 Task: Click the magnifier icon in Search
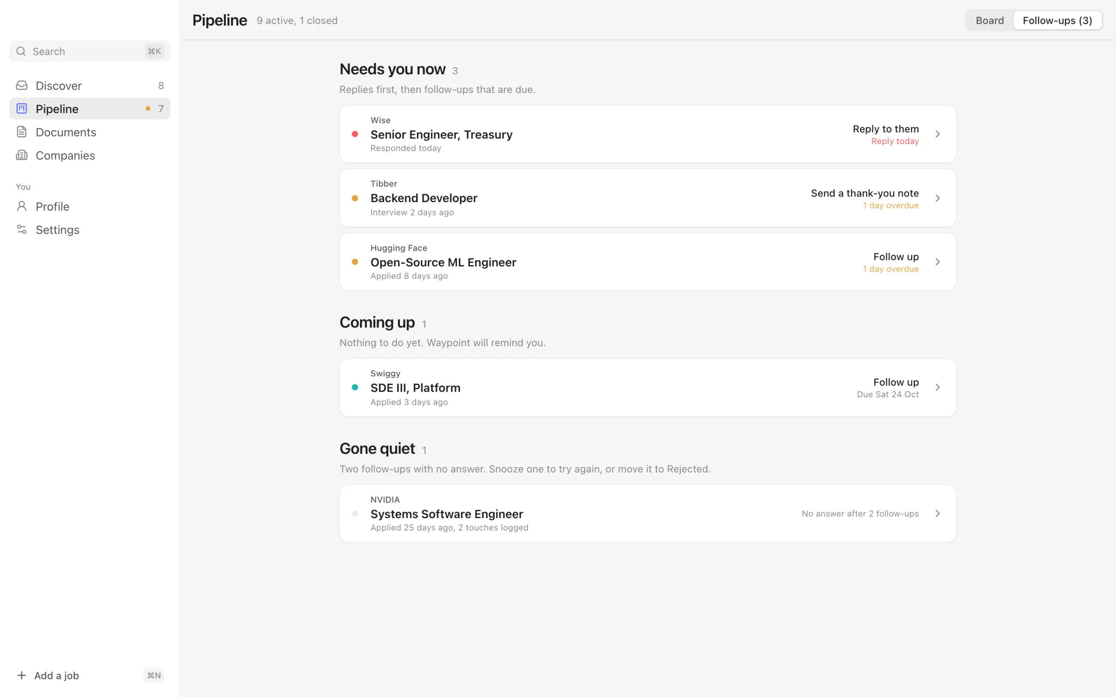point(21,51)
